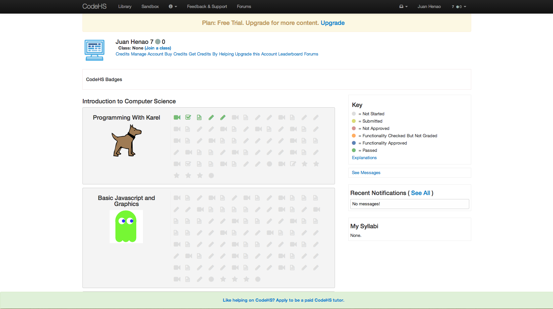553x309 pixels.
Task: Open the first video icon in Basic Javascript module
Action: [177, 198]
